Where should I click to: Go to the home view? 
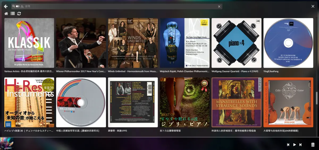pos(6,14)
